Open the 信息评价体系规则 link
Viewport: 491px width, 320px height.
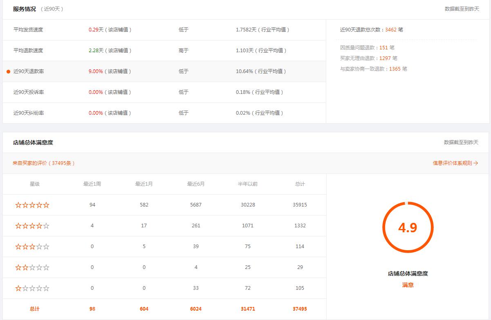[455, 163]
